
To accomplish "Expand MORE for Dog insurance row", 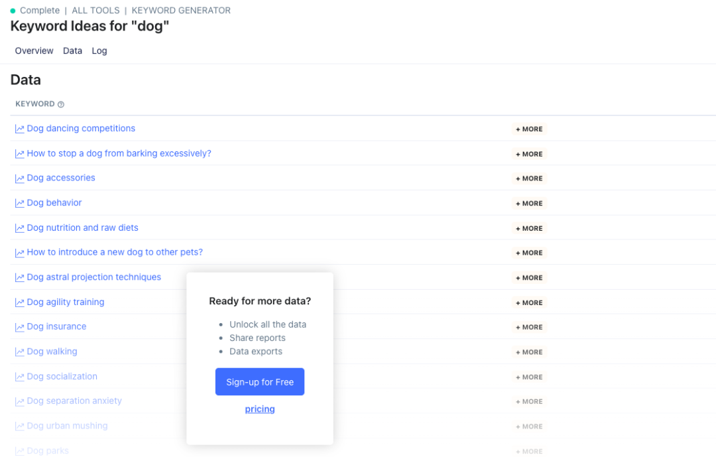I will pyautogui.click(x=529, y=327).
